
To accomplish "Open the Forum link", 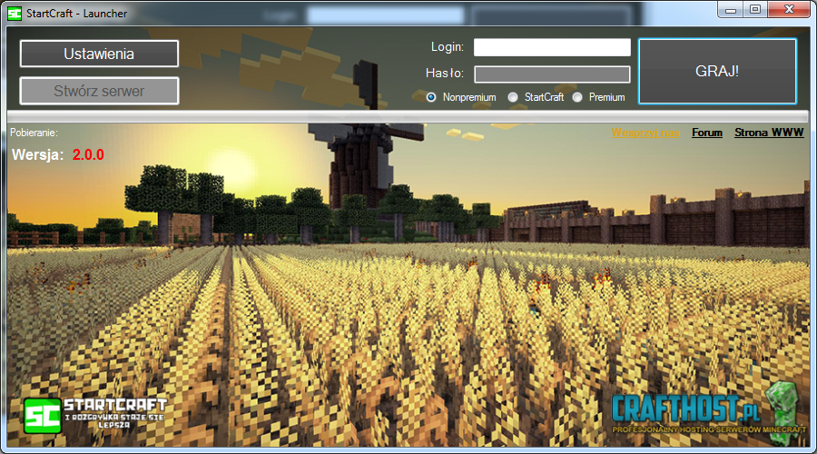I will (707, 133).
